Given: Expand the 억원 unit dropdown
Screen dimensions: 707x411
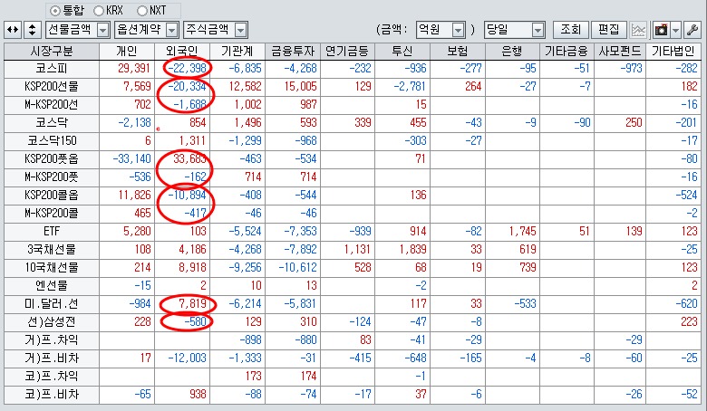Looking at the screenshot, I should [459, 30].
